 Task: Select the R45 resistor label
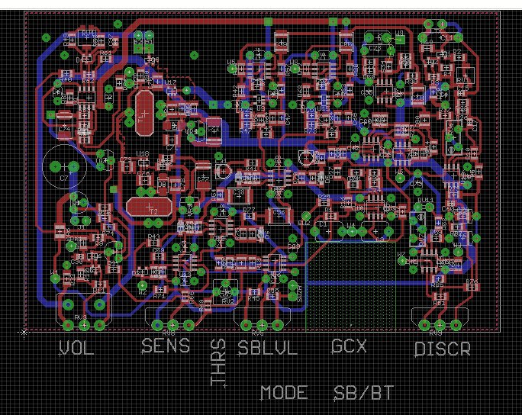tap(253, 298)
